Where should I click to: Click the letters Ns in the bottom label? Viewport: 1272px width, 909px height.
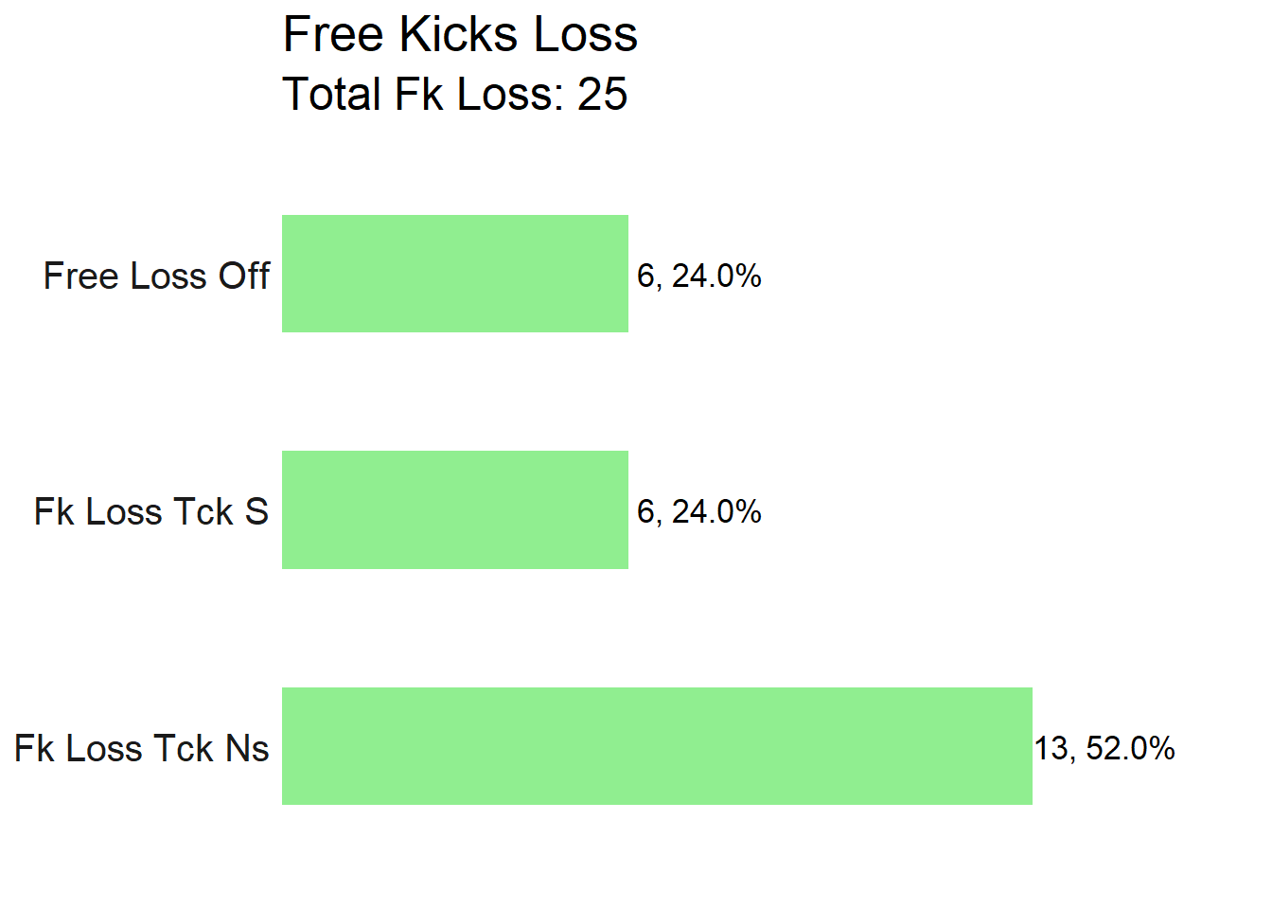tap(248, 748)
